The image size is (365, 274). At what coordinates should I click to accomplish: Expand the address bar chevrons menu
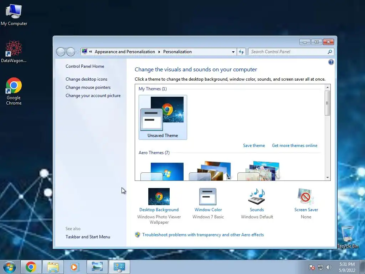(x=91, y=52)
